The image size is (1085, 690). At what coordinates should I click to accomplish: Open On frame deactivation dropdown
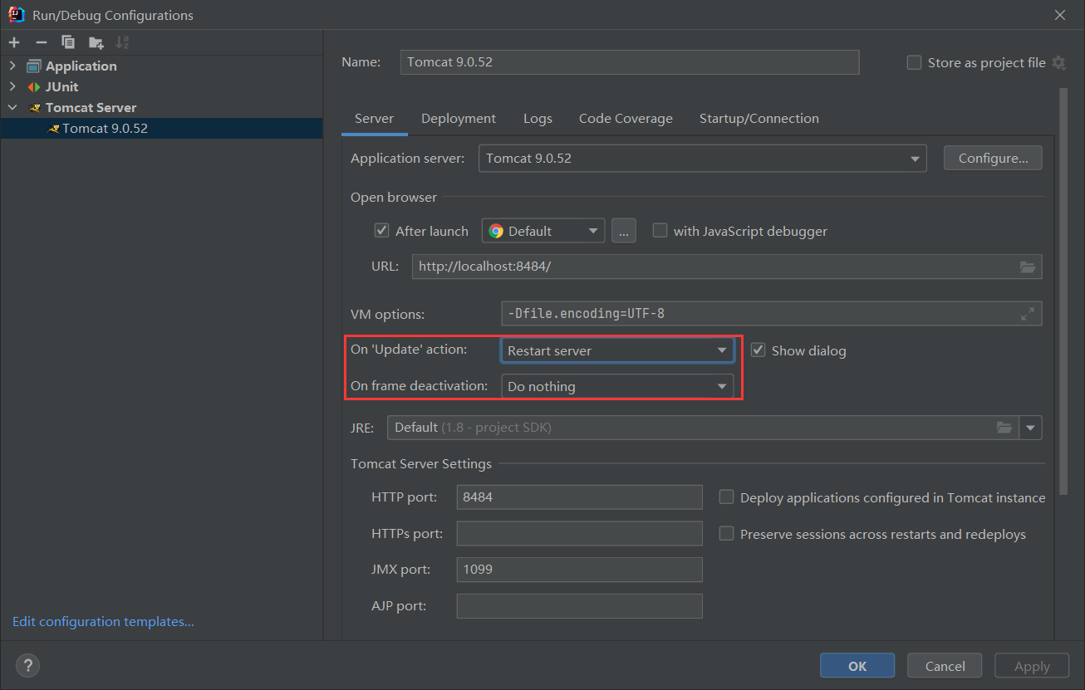(x=617, y=386)
